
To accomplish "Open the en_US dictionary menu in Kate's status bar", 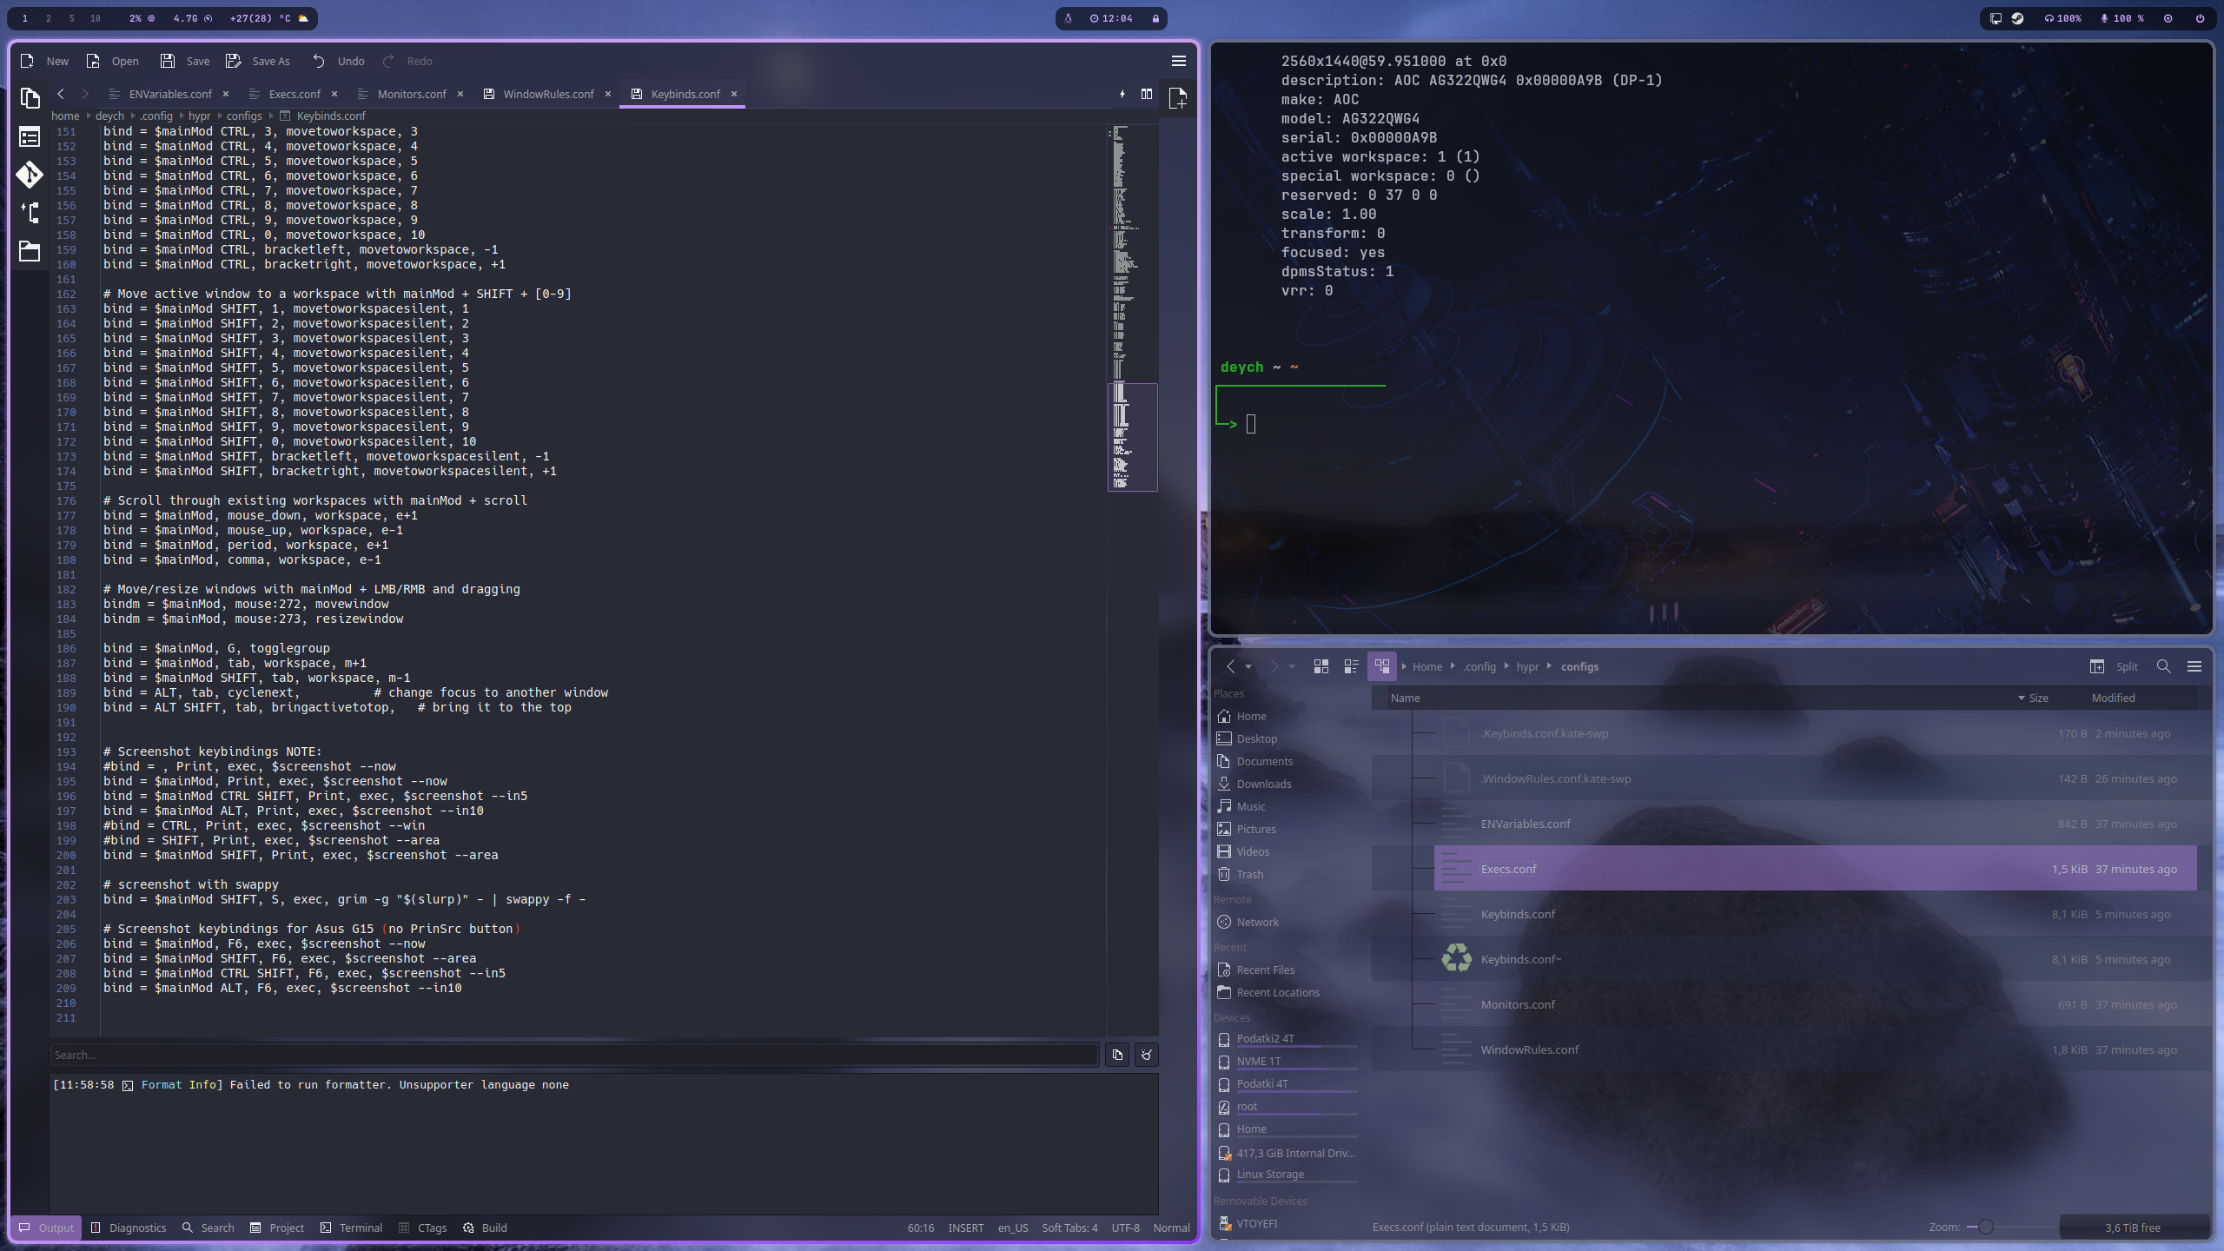I will (1013, 1228).
